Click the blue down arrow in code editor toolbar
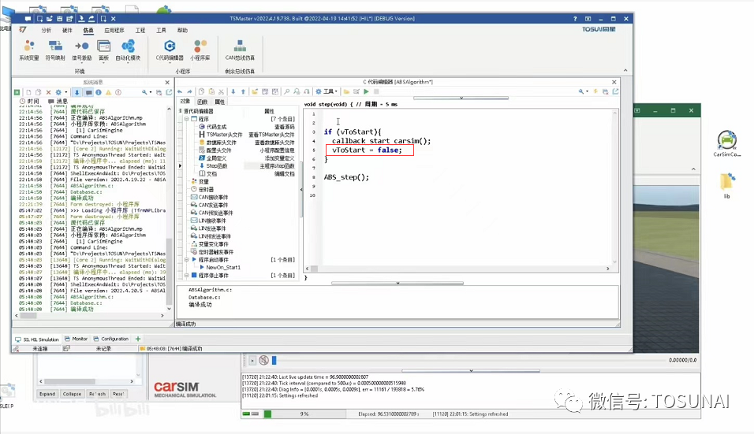 pyautogui.click(x=233, y=91)
